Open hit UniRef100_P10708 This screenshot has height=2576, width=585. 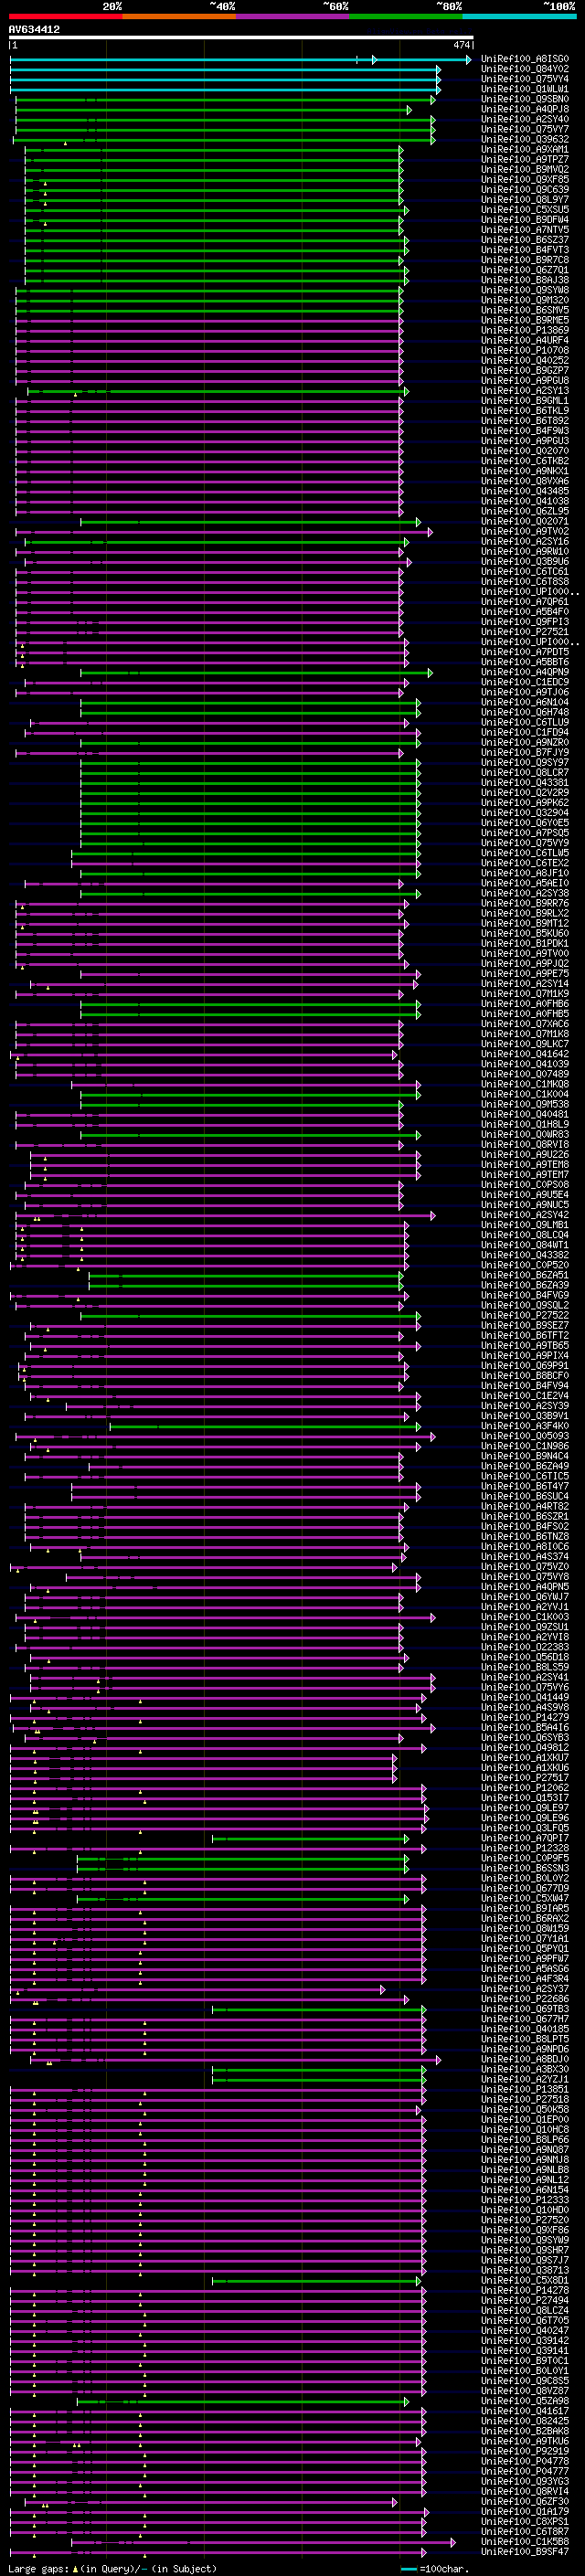525,351
